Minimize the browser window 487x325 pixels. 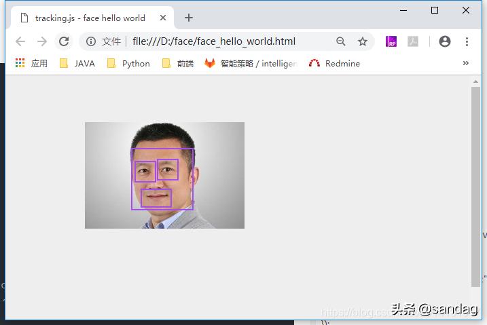(x=403, y=10)
